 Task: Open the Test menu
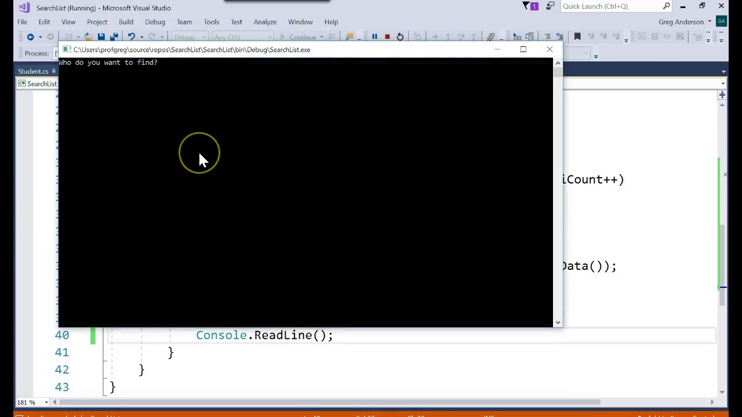click(x=237, y=22)
